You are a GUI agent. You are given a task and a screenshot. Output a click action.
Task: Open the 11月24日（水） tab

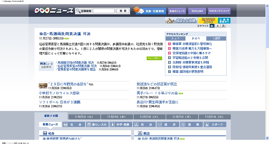coord(117,117)
